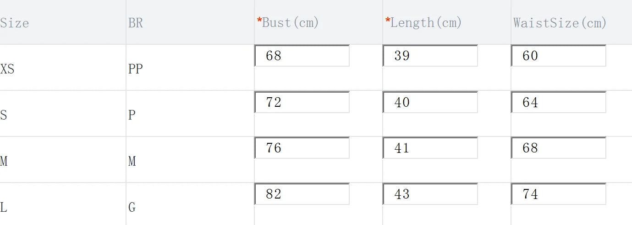This screenshot has height=225, width=632.
Task: Select the S waist field with 64
Action: tap(559, 102)
